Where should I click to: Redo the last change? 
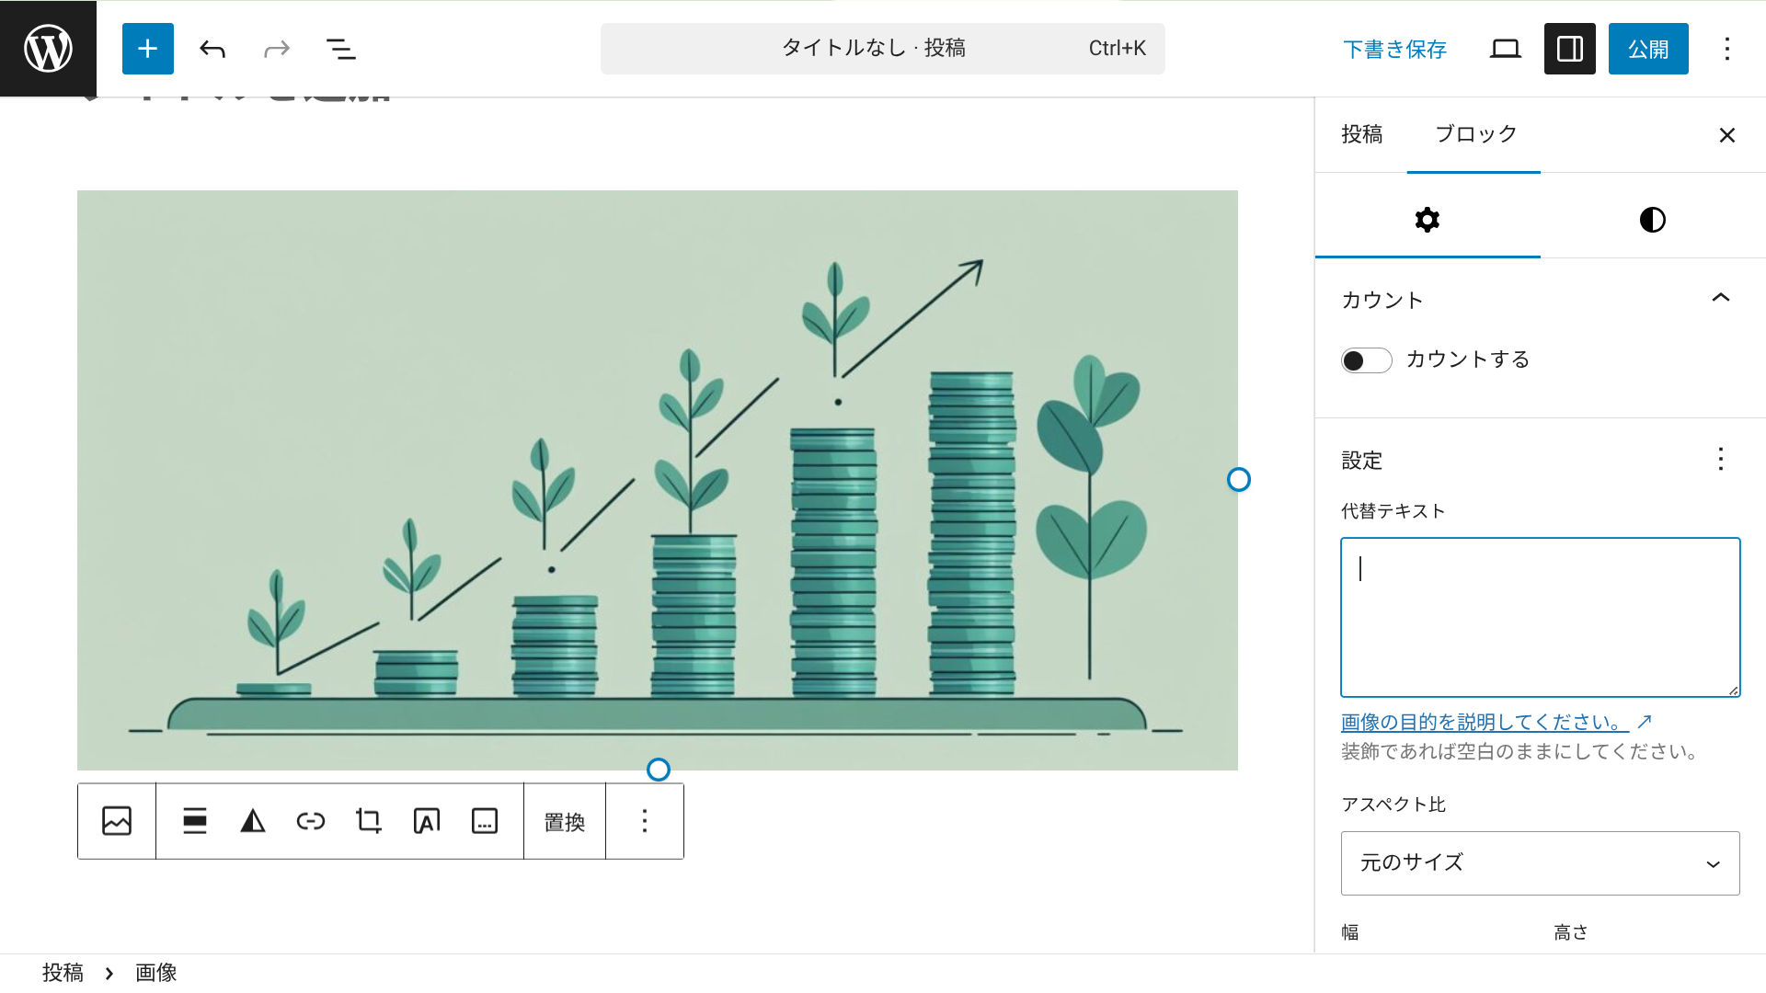pos(276,49)
